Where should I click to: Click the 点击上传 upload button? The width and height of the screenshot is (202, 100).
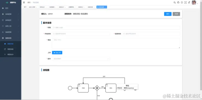click(57, 53)
